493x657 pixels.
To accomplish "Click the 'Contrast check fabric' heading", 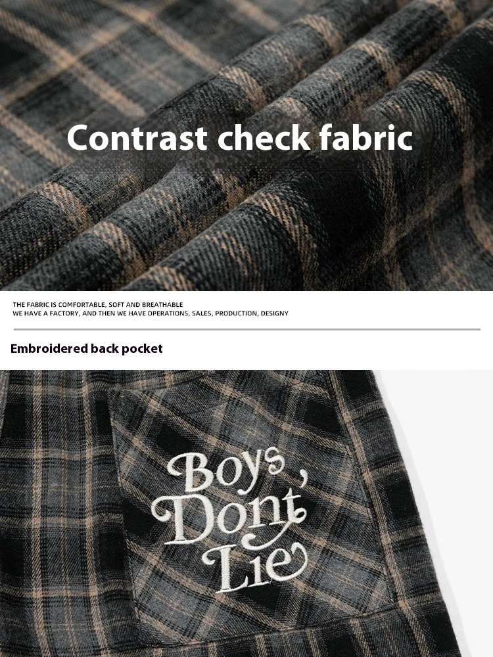I will click(240, 137).
